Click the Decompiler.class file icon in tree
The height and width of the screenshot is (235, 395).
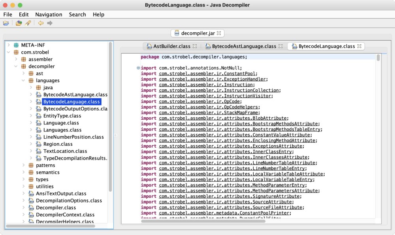[x=31, y=208]
